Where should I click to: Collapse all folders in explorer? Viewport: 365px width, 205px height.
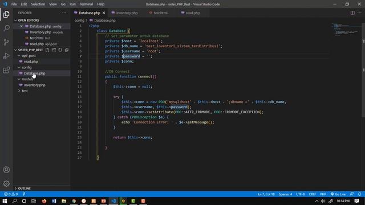coord(67,50)
